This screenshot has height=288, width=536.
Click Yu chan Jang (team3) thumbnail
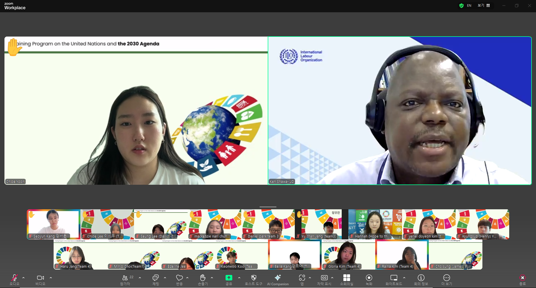322,224
